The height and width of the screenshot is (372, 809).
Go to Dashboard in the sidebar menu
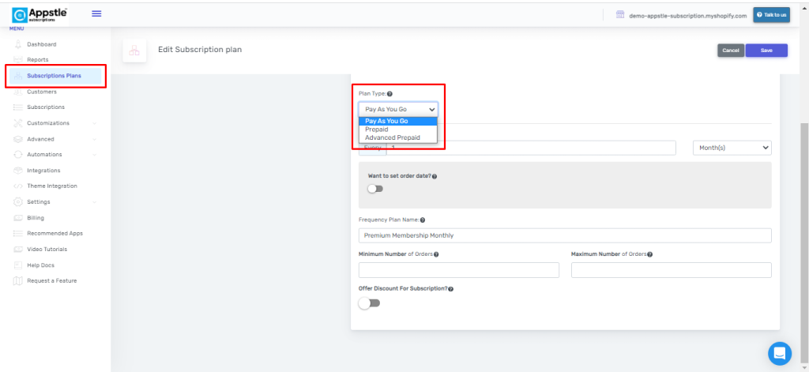pos(41,44)
